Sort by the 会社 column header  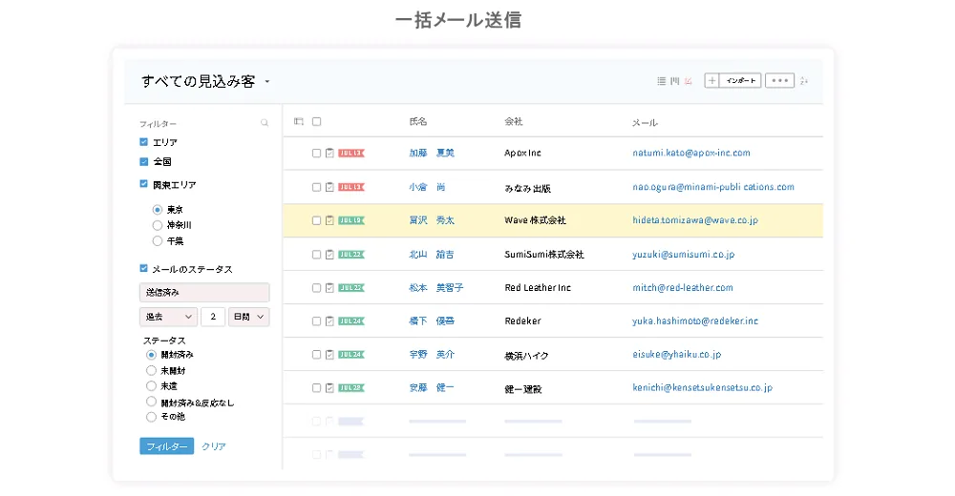(514, 122)
